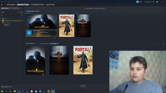Viewport: 166px width, 93px height.
Task: Open the Steam menu in the top menu bar
Action: (2, 2)
